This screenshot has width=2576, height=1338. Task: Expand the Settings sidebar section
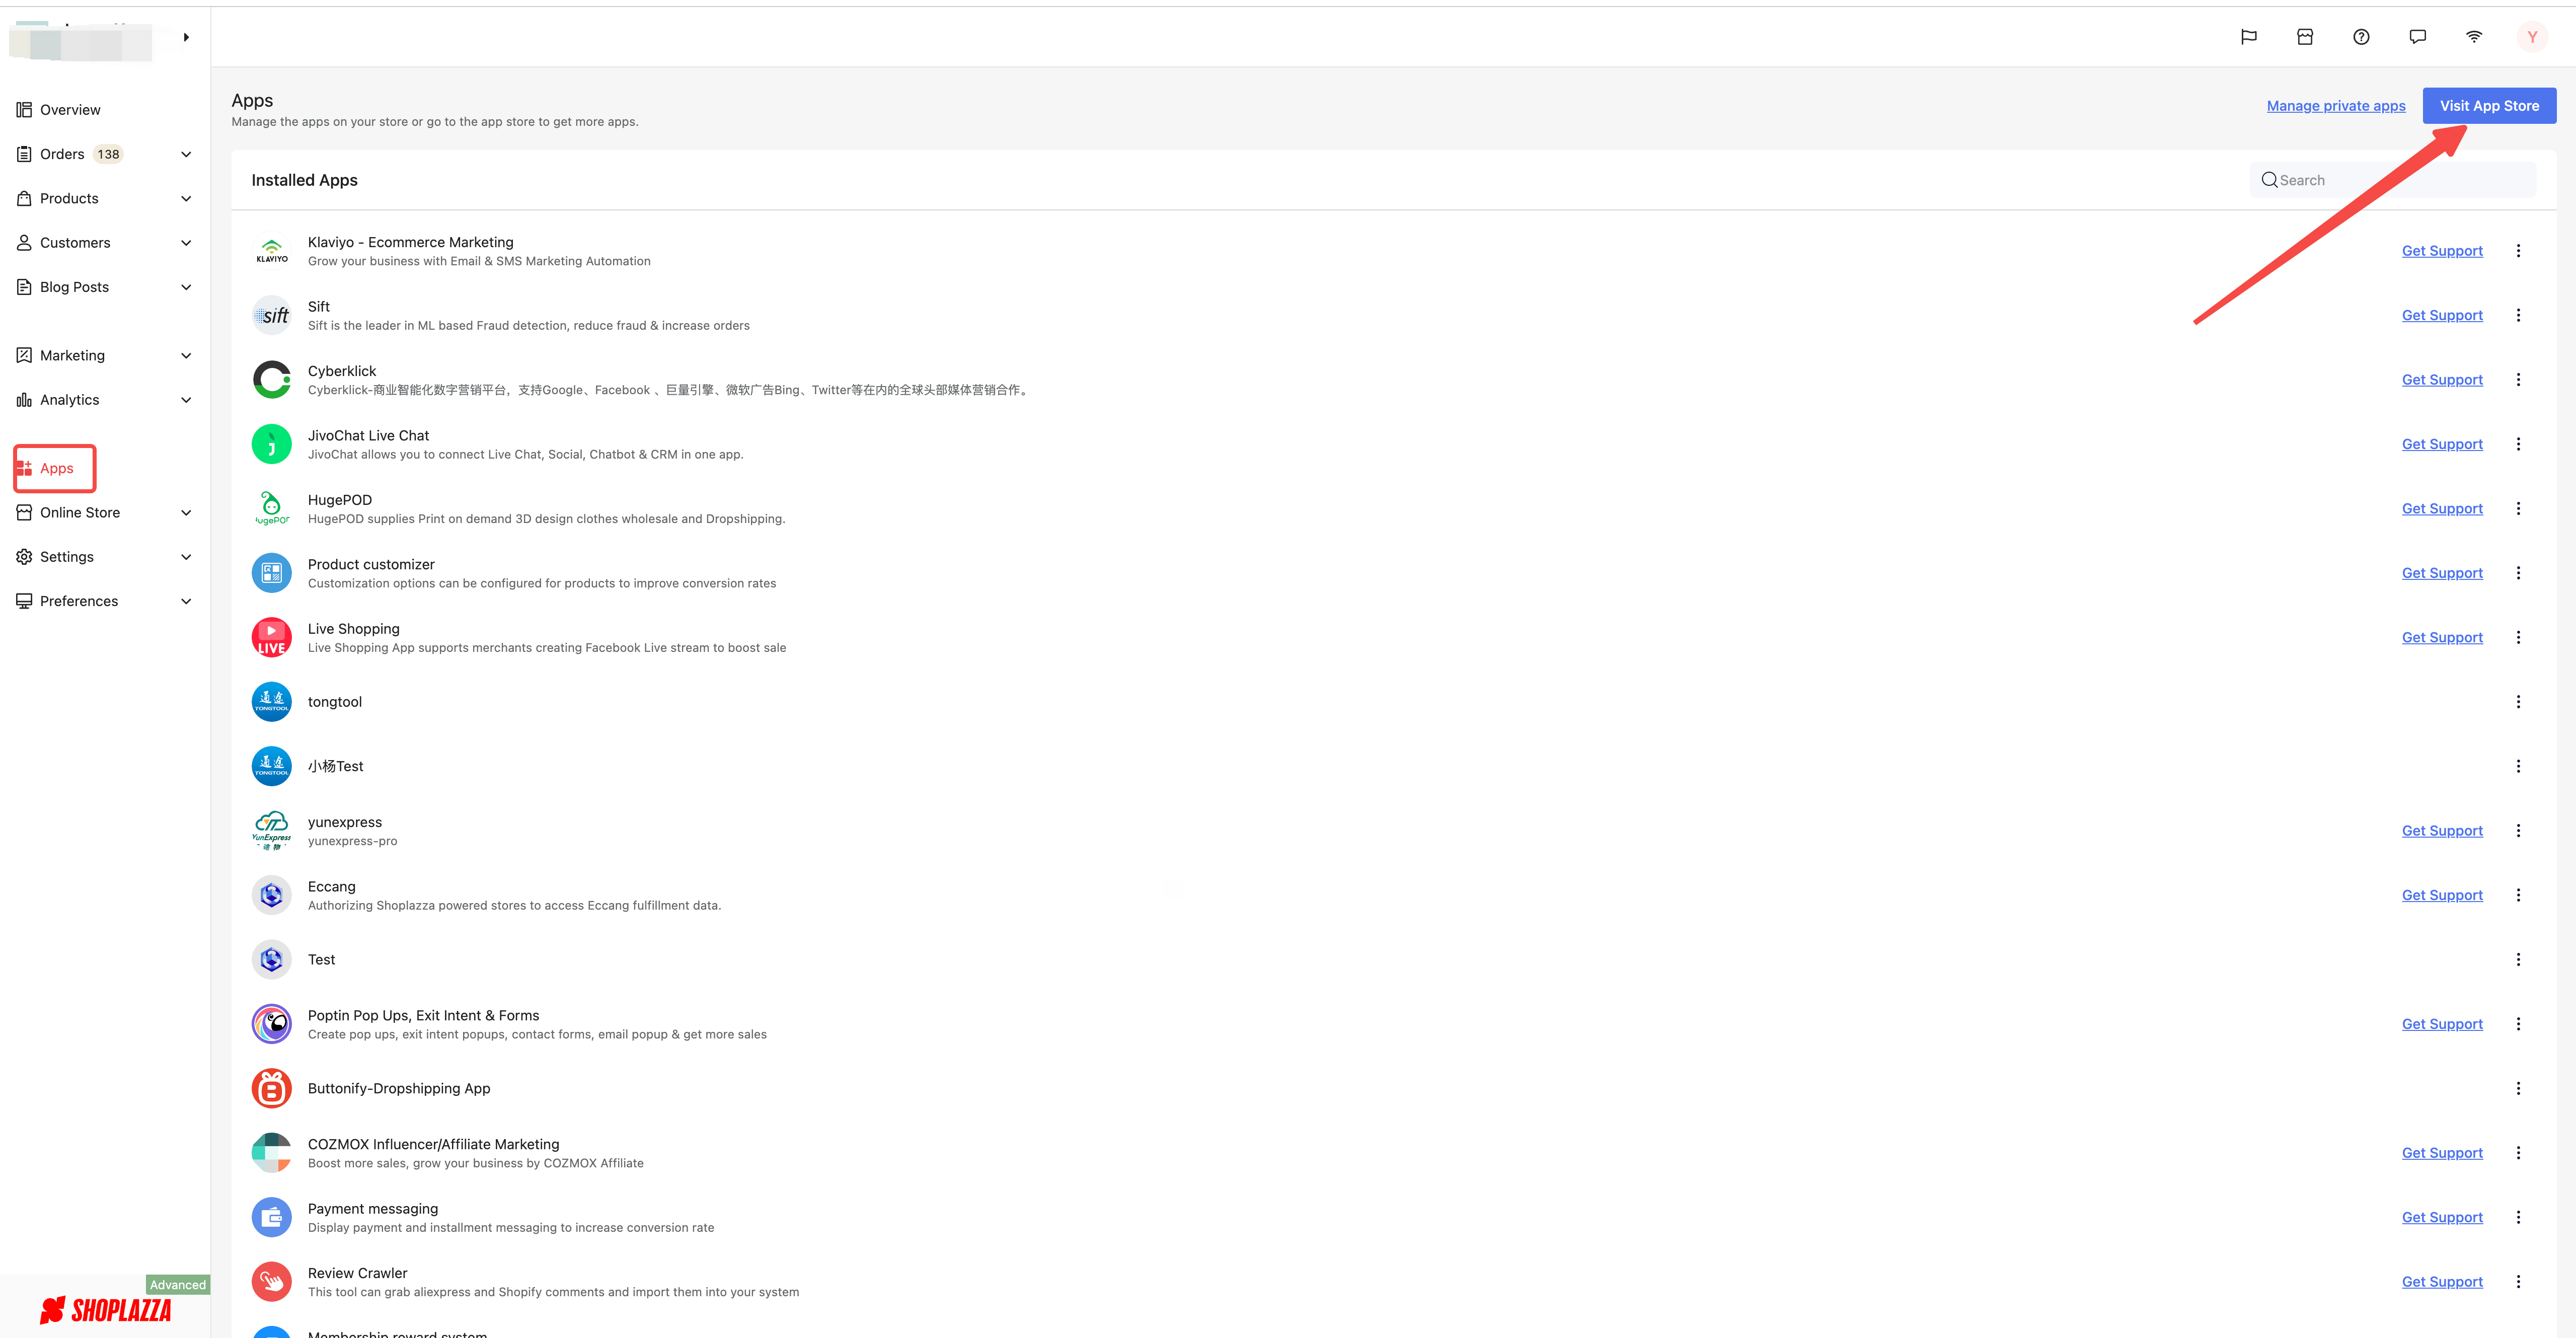point(186,557)
